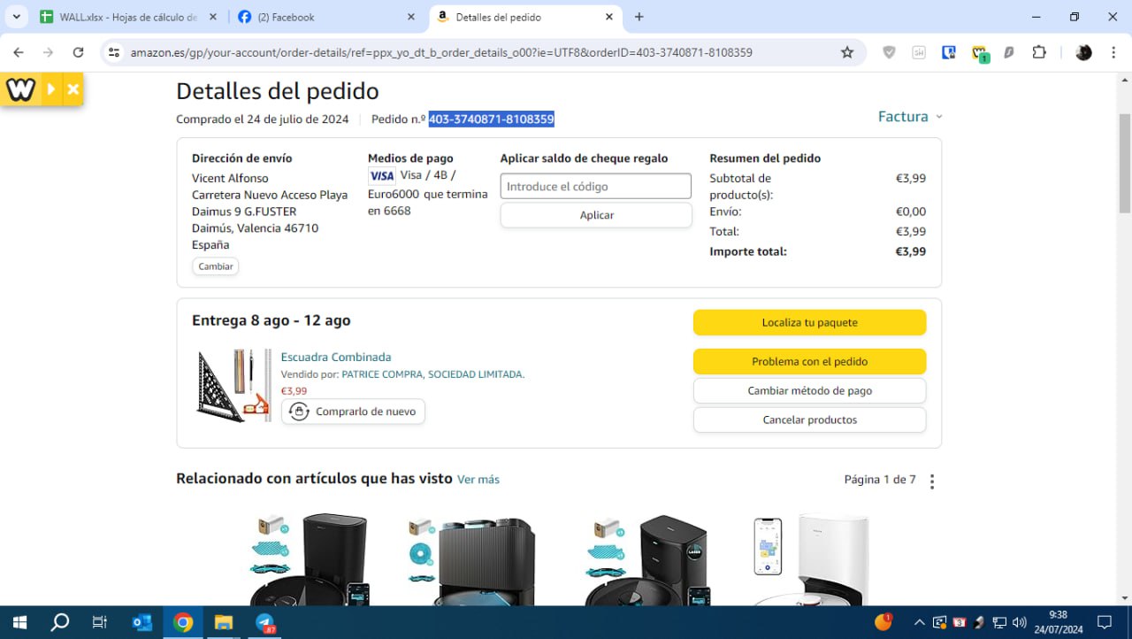Open the tab search dropdown arrow
The width and height of the screenshot is (1132, 639).
(x=16, y=17)
